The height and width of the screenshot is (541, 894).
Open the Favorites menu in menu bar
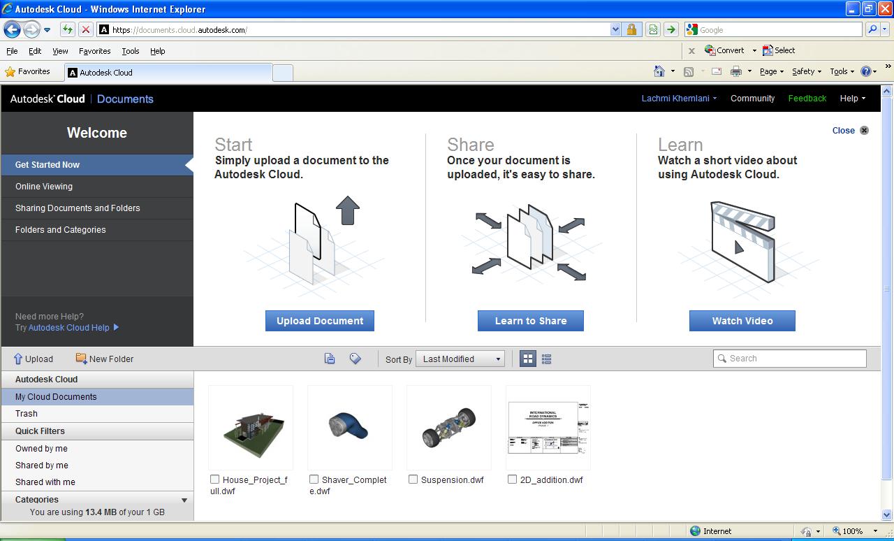click(x=94, y=51)
